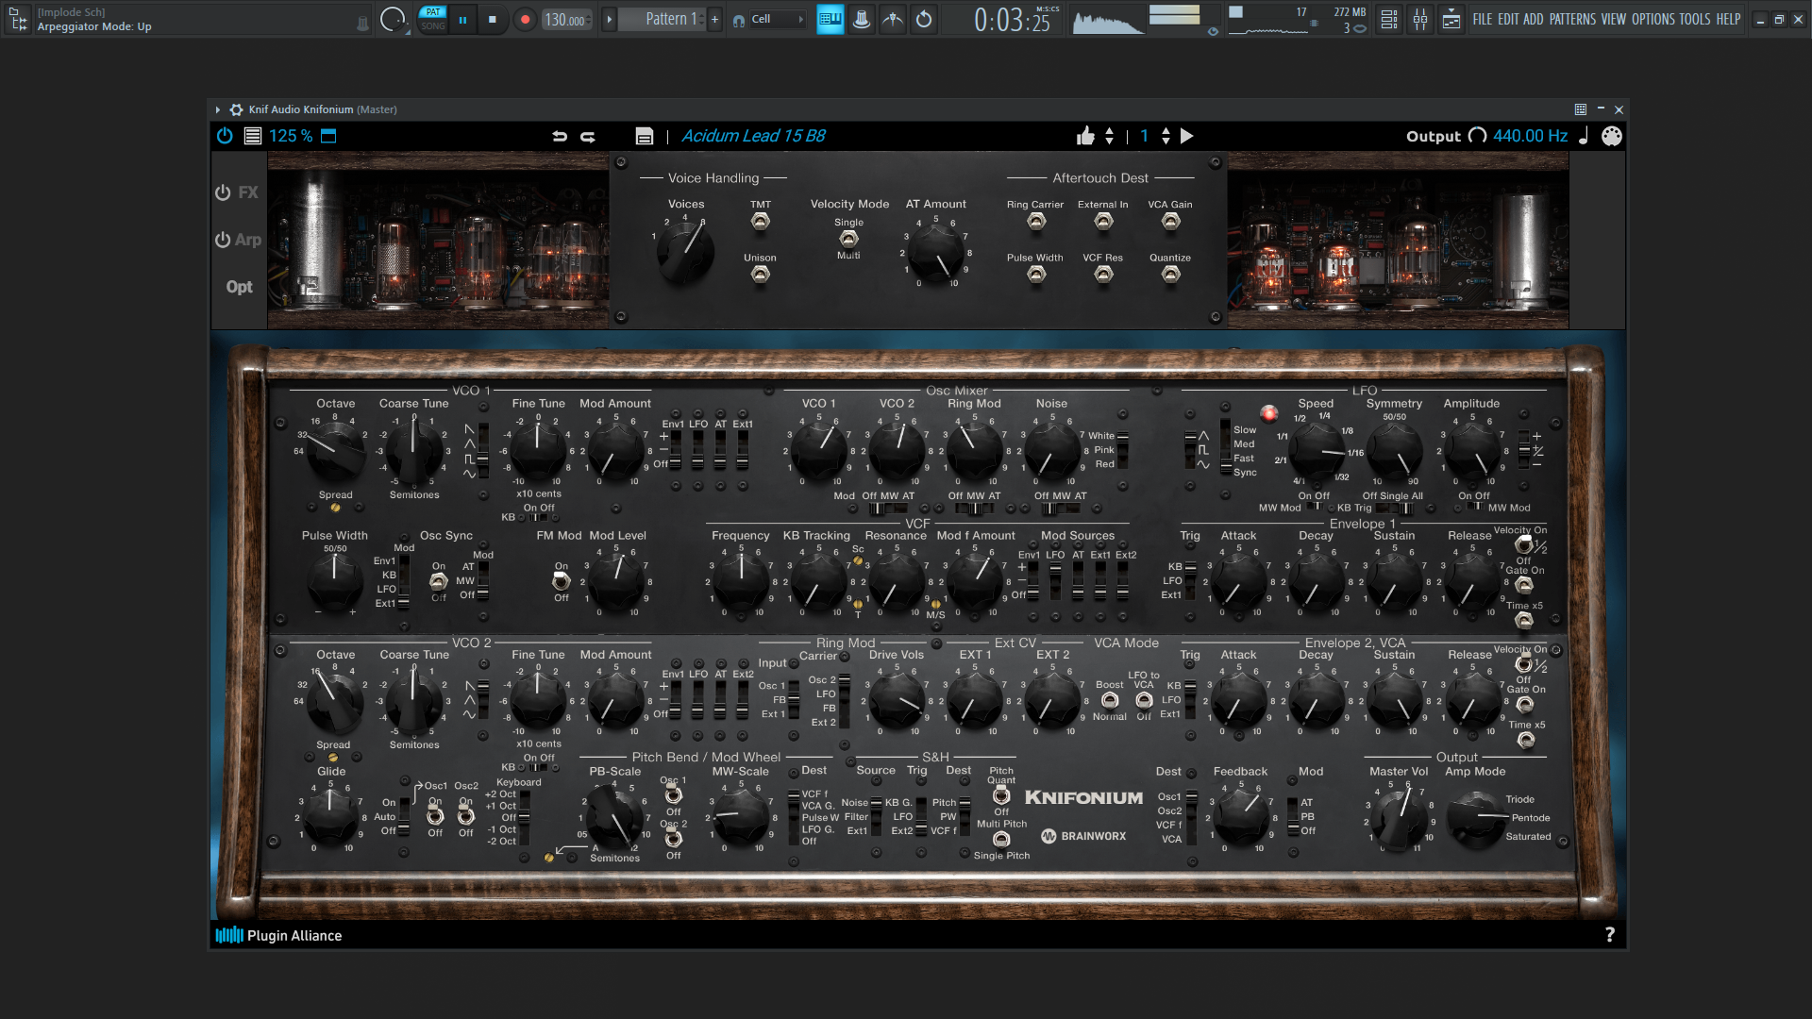The image size is (1812, 1019).
Task: Click the Voices knob
Action: 685,251
